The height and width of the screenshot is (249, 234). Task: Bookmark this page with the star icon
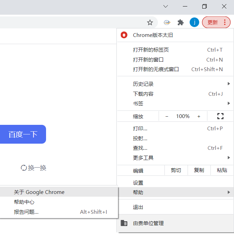pyautogui.click(x=150, y=22)
